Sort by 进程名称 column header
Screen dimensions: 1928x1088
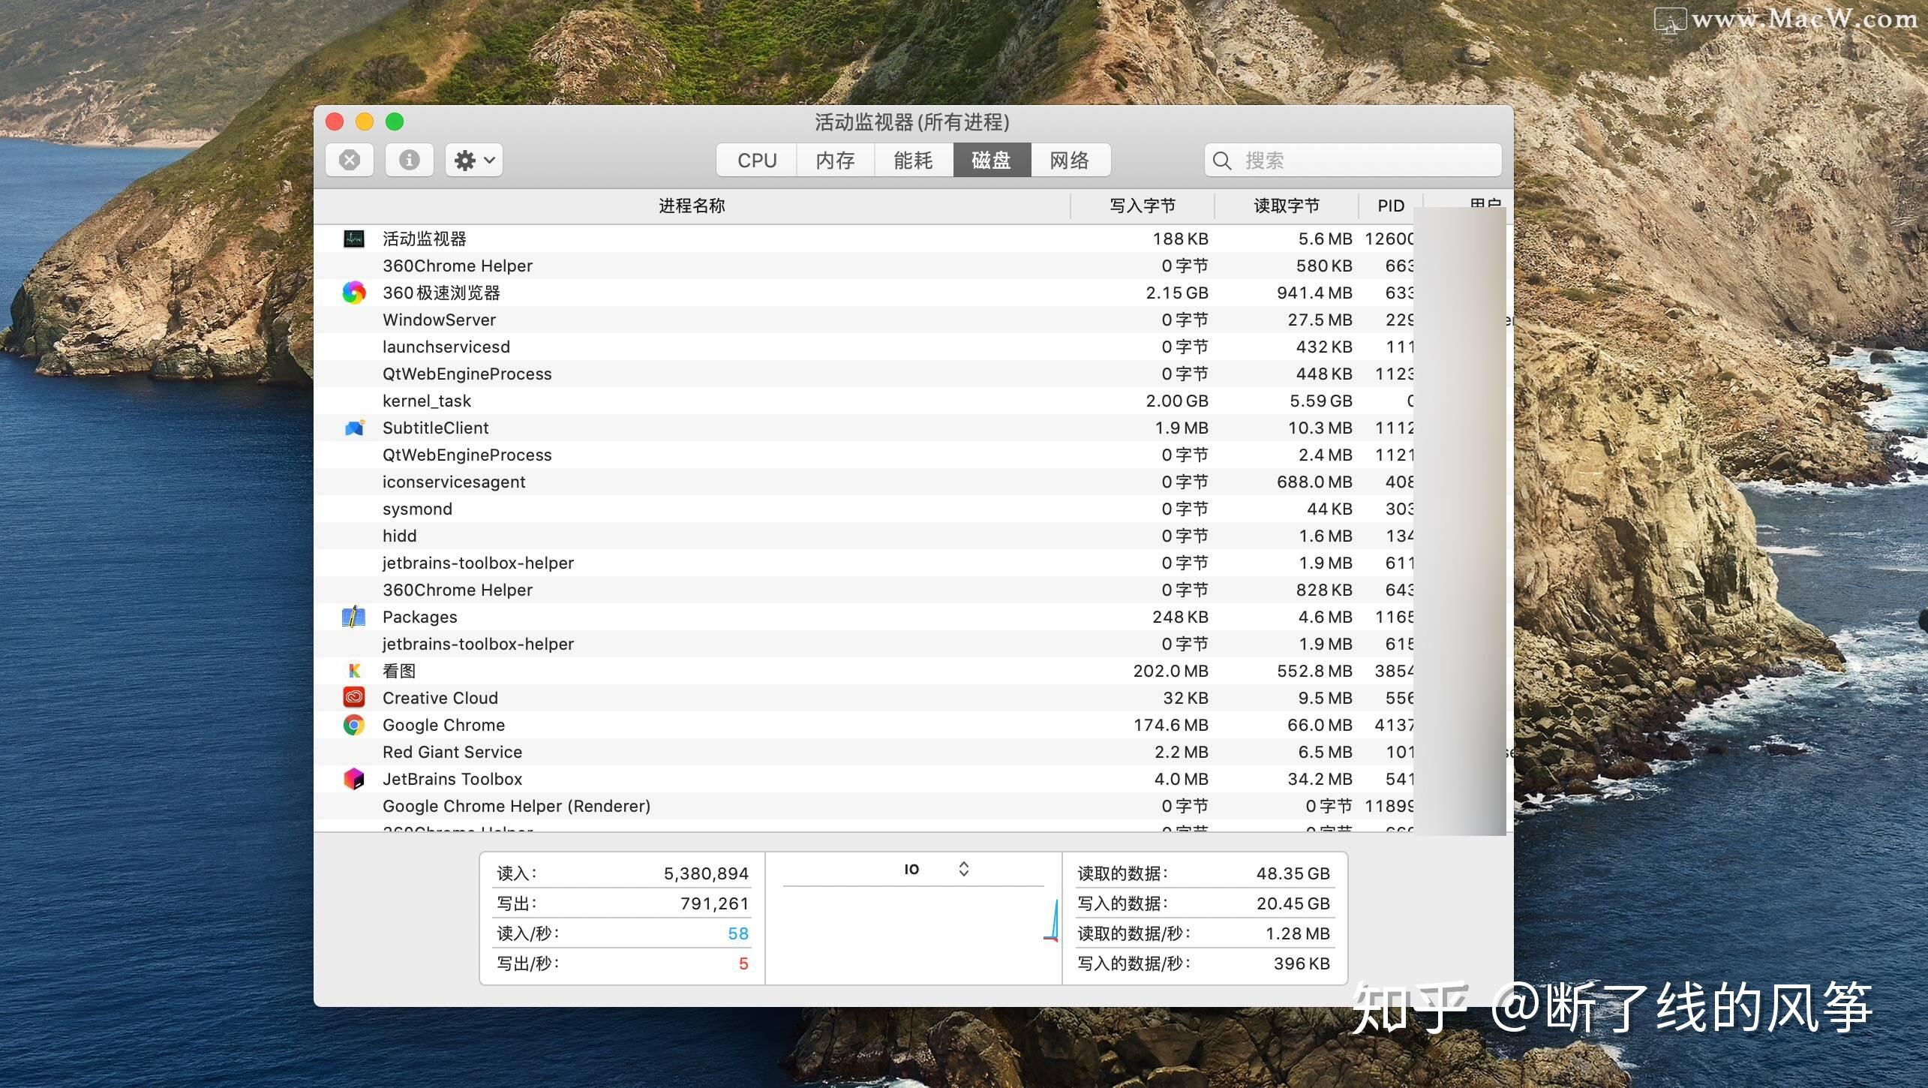click(x=692, y=206)
